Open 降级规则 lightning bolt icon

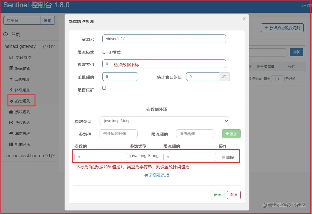11,90
